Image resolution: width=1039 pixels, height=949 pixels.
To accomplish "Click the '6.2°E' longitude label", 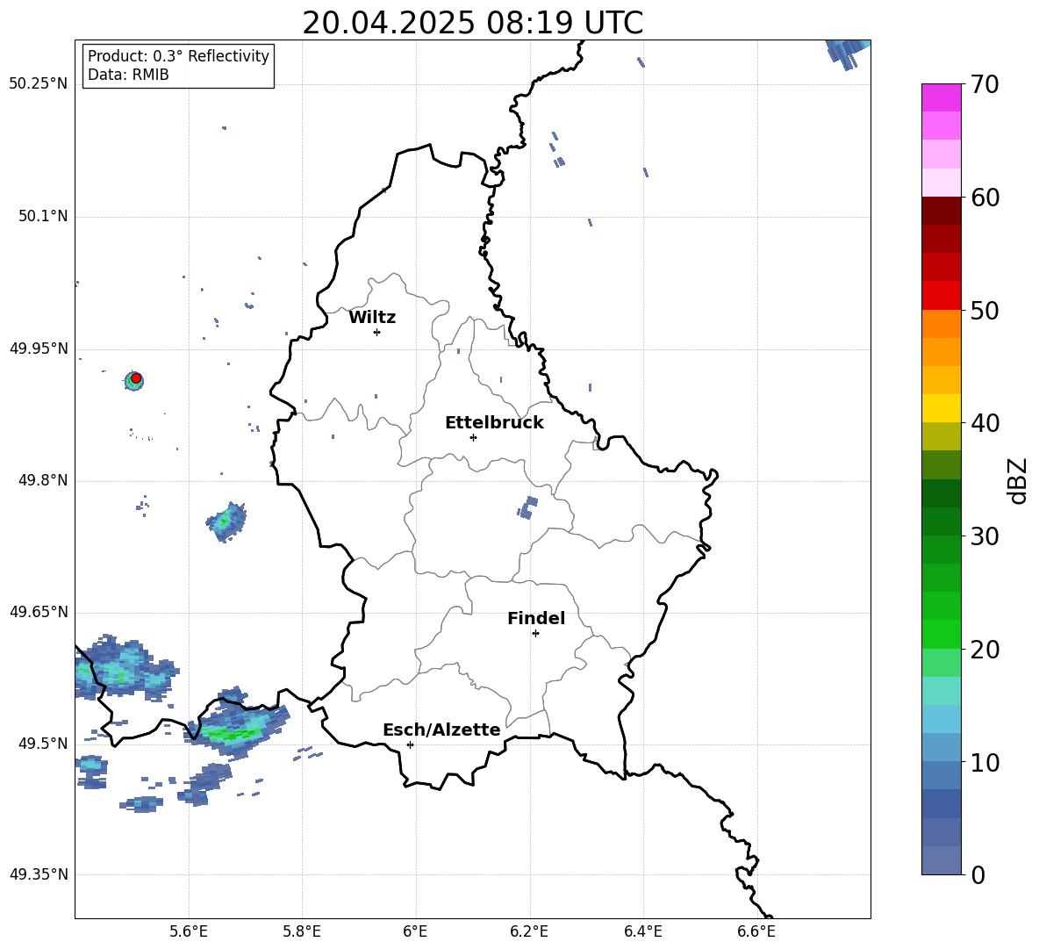I will point(529,931).
